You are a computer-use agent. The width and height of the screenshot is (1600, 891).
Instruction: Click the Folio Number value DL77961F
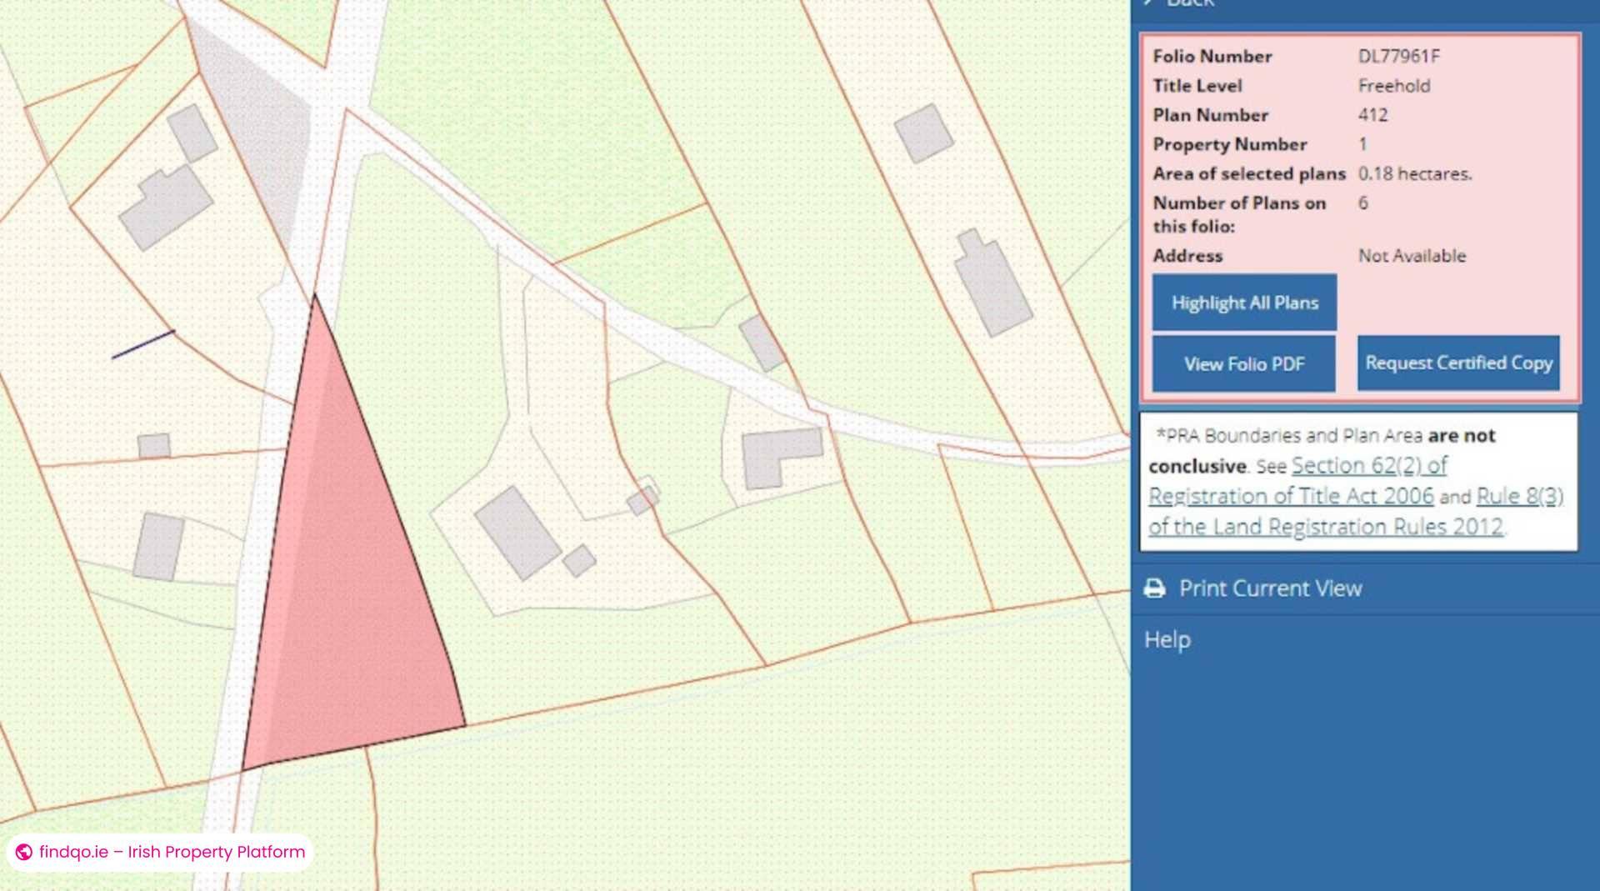coord(1399,56)
